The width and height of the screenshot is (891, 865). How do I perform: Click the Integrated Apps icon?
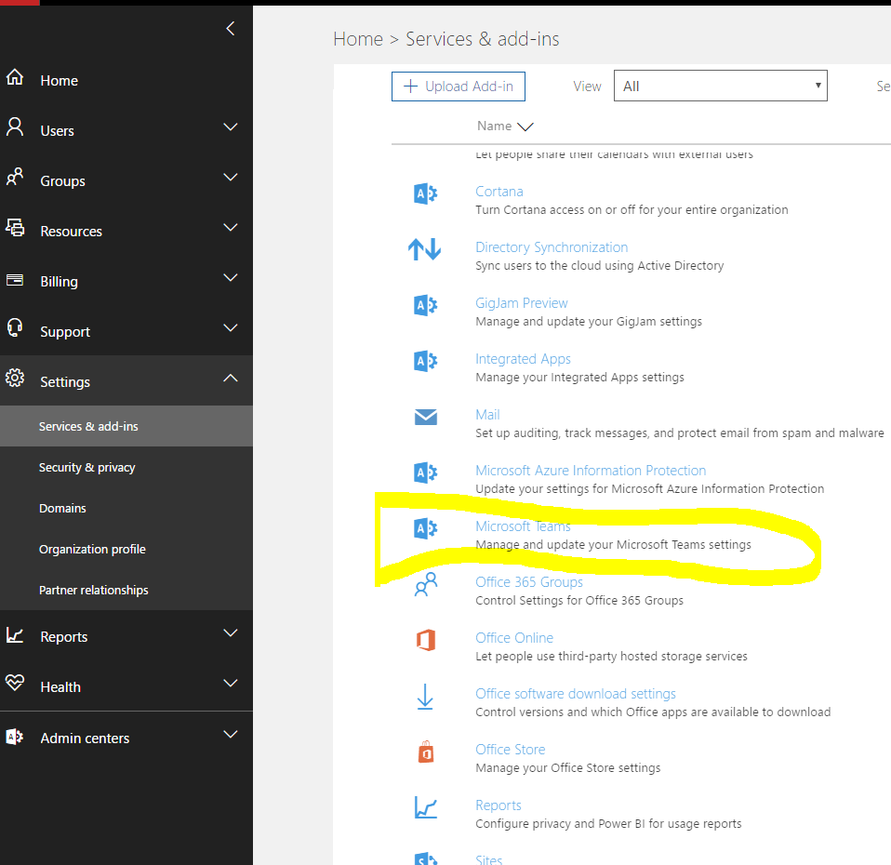pyautogui.click(x=425, y=362)
